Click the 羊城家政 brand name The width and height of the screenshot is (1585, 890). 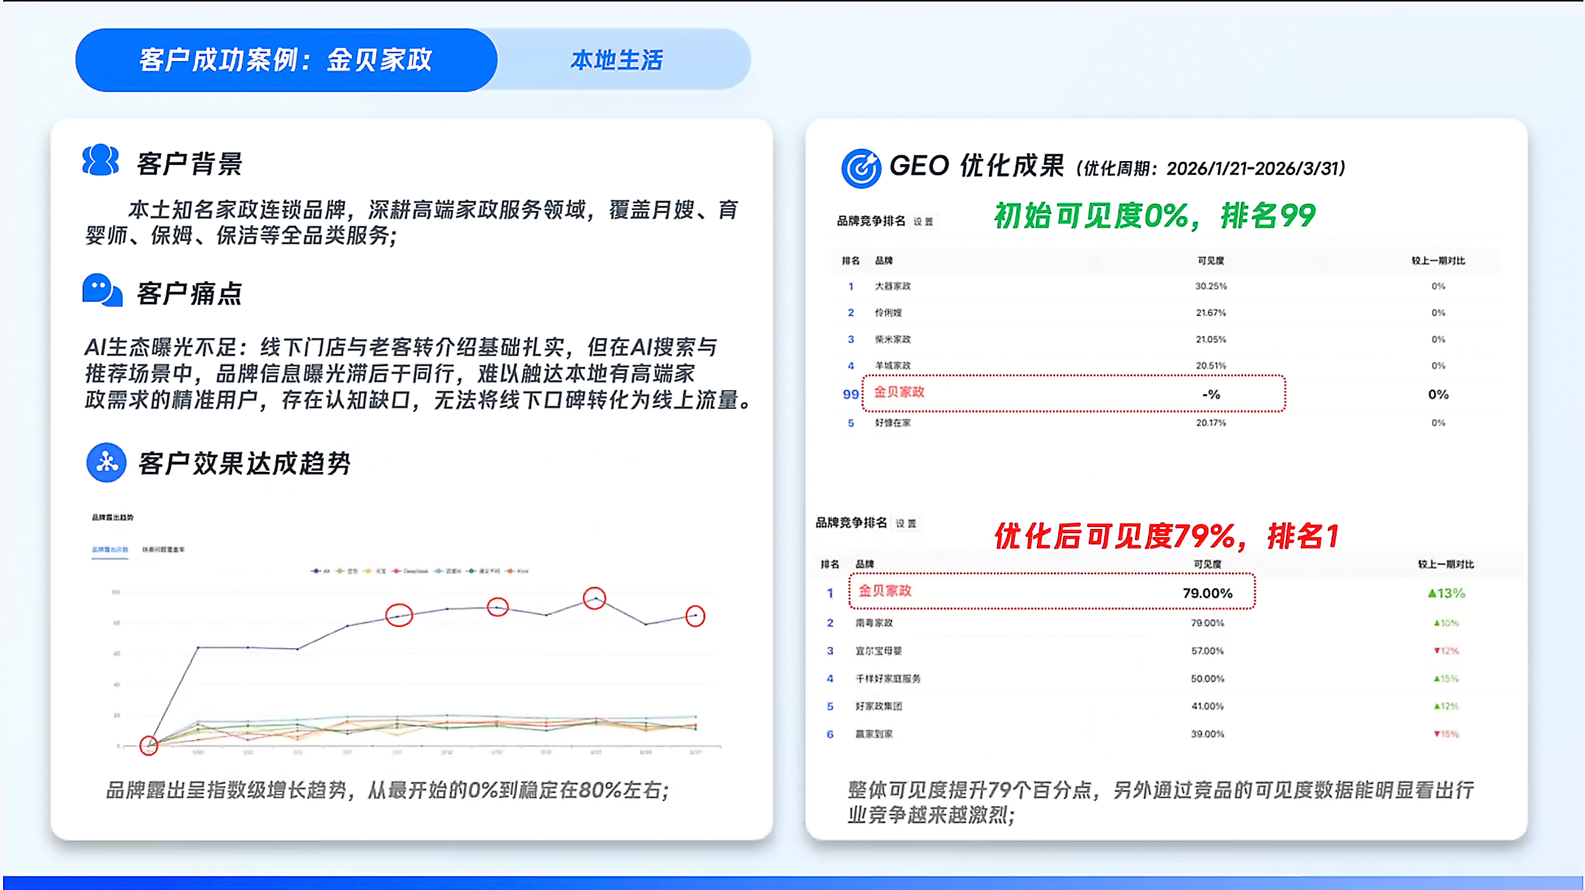pos(893,365)
